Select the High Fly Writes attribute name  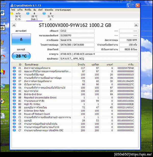[x=32, y=104]
